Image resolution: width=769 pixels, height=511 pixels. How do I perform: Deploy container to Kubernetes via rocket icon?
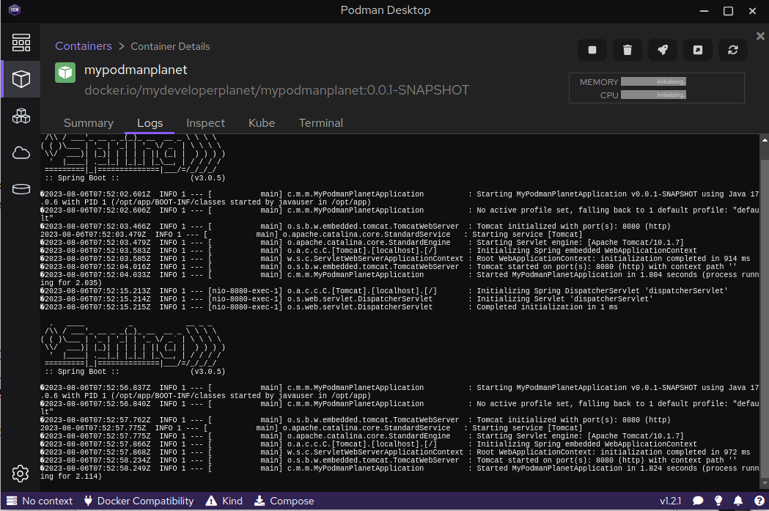[x=663, y=50]
